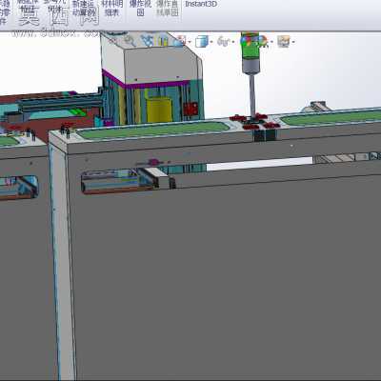This screenshot has height=381, width=381.
Task: Expand the Apply Scene dropdown arrow
Action: click(x=271, y=42)
